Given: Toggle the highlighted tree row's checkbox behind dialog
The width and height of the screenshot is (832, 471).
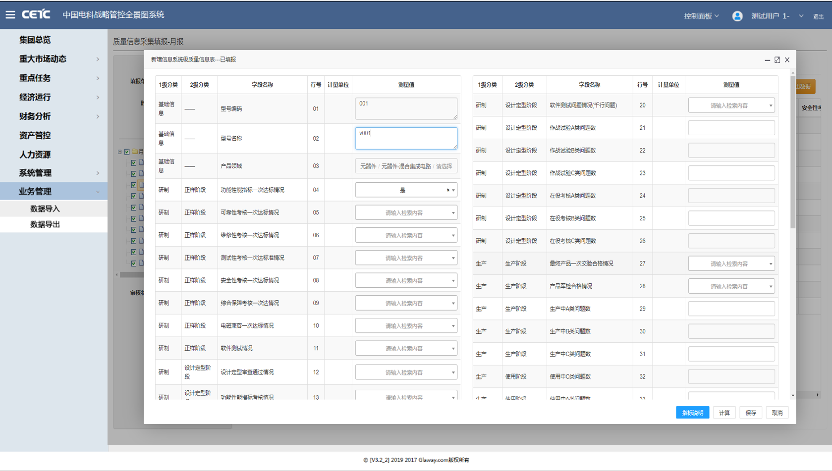Looking at the screenshot, I should (134, 185).
